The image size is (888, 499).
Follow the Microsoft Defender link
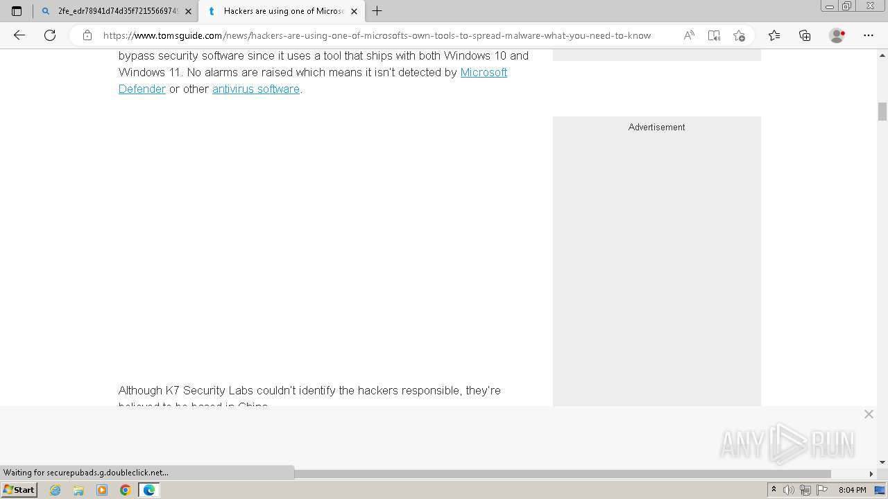point(484,72)
